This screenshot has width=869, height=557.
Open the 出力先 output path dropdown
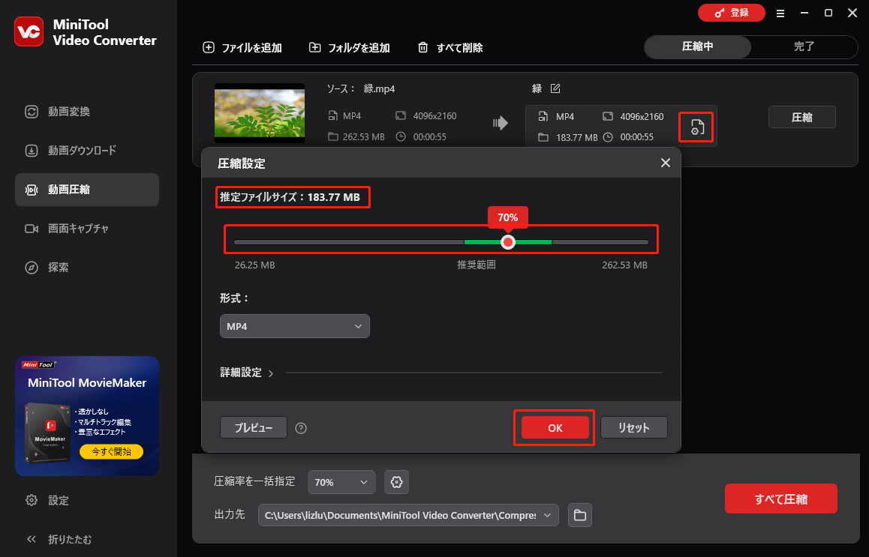[x=408, y=515]
